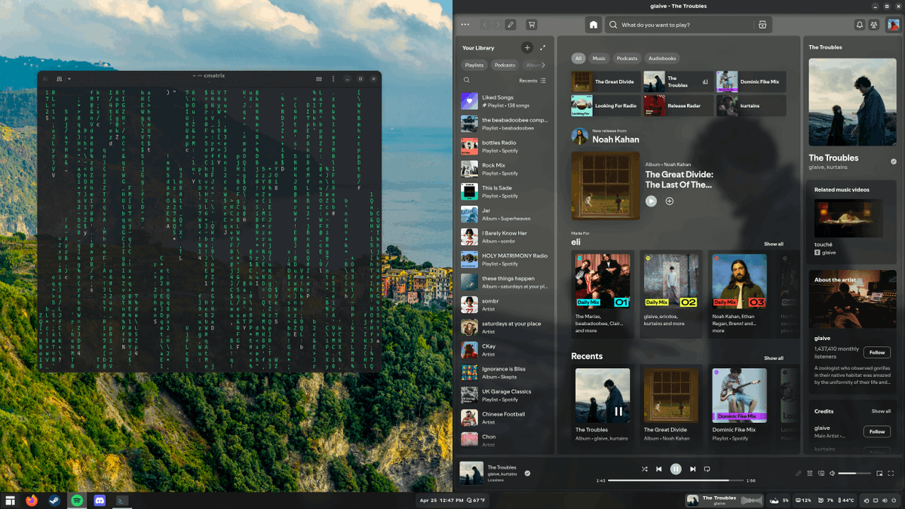
Task: Select the Music filter chip
Action: point(599,58)
